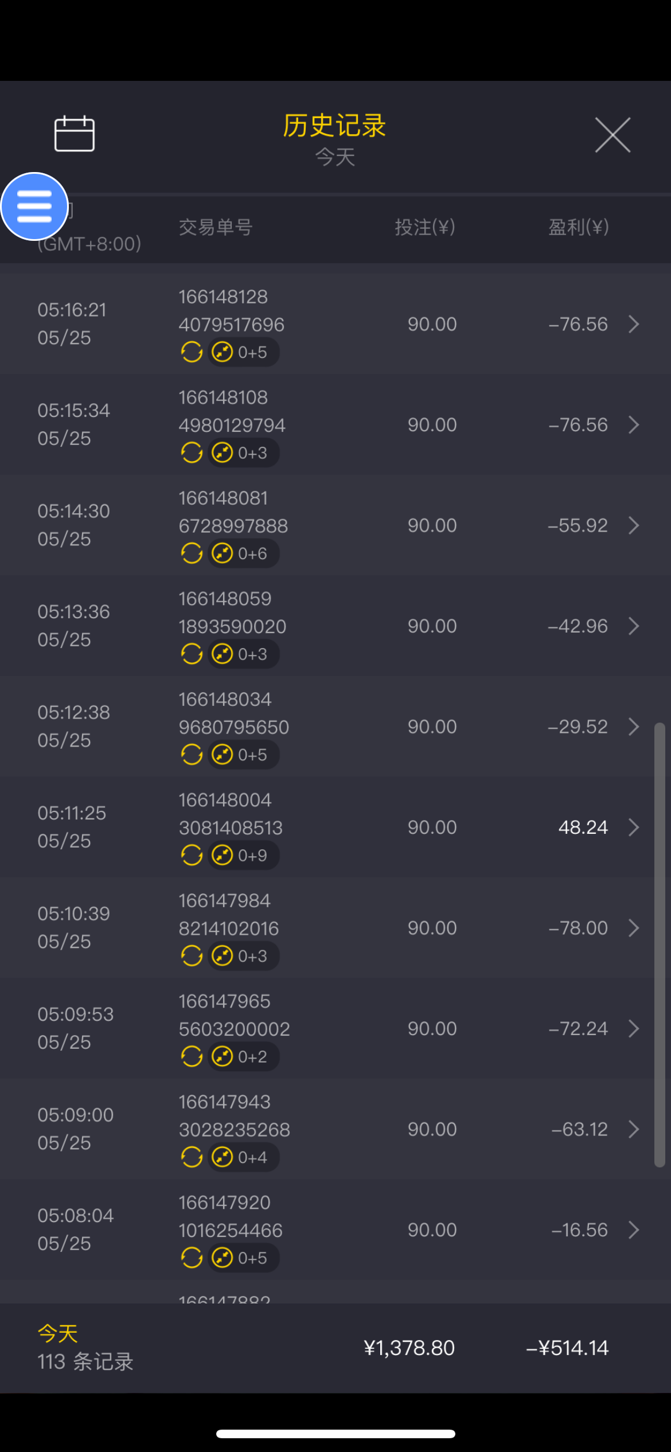The height and width of the screenshot is (1452, 671).
Task: Click the 113 条记录 summary text
Action: (85, 1361)
